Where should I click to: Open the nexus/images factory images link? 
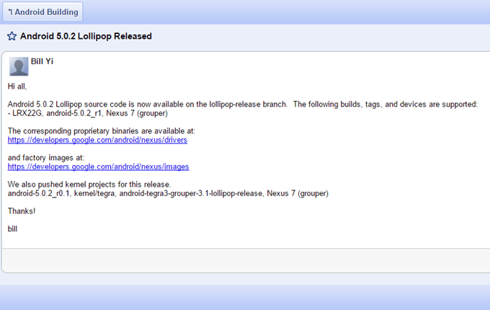(98, 167)
